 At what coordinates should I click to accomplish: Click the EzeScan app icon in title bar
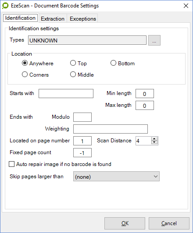pos(5,6)
